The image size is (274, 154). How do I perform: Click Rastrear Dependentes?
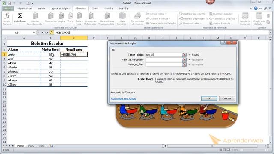(194, 18)
